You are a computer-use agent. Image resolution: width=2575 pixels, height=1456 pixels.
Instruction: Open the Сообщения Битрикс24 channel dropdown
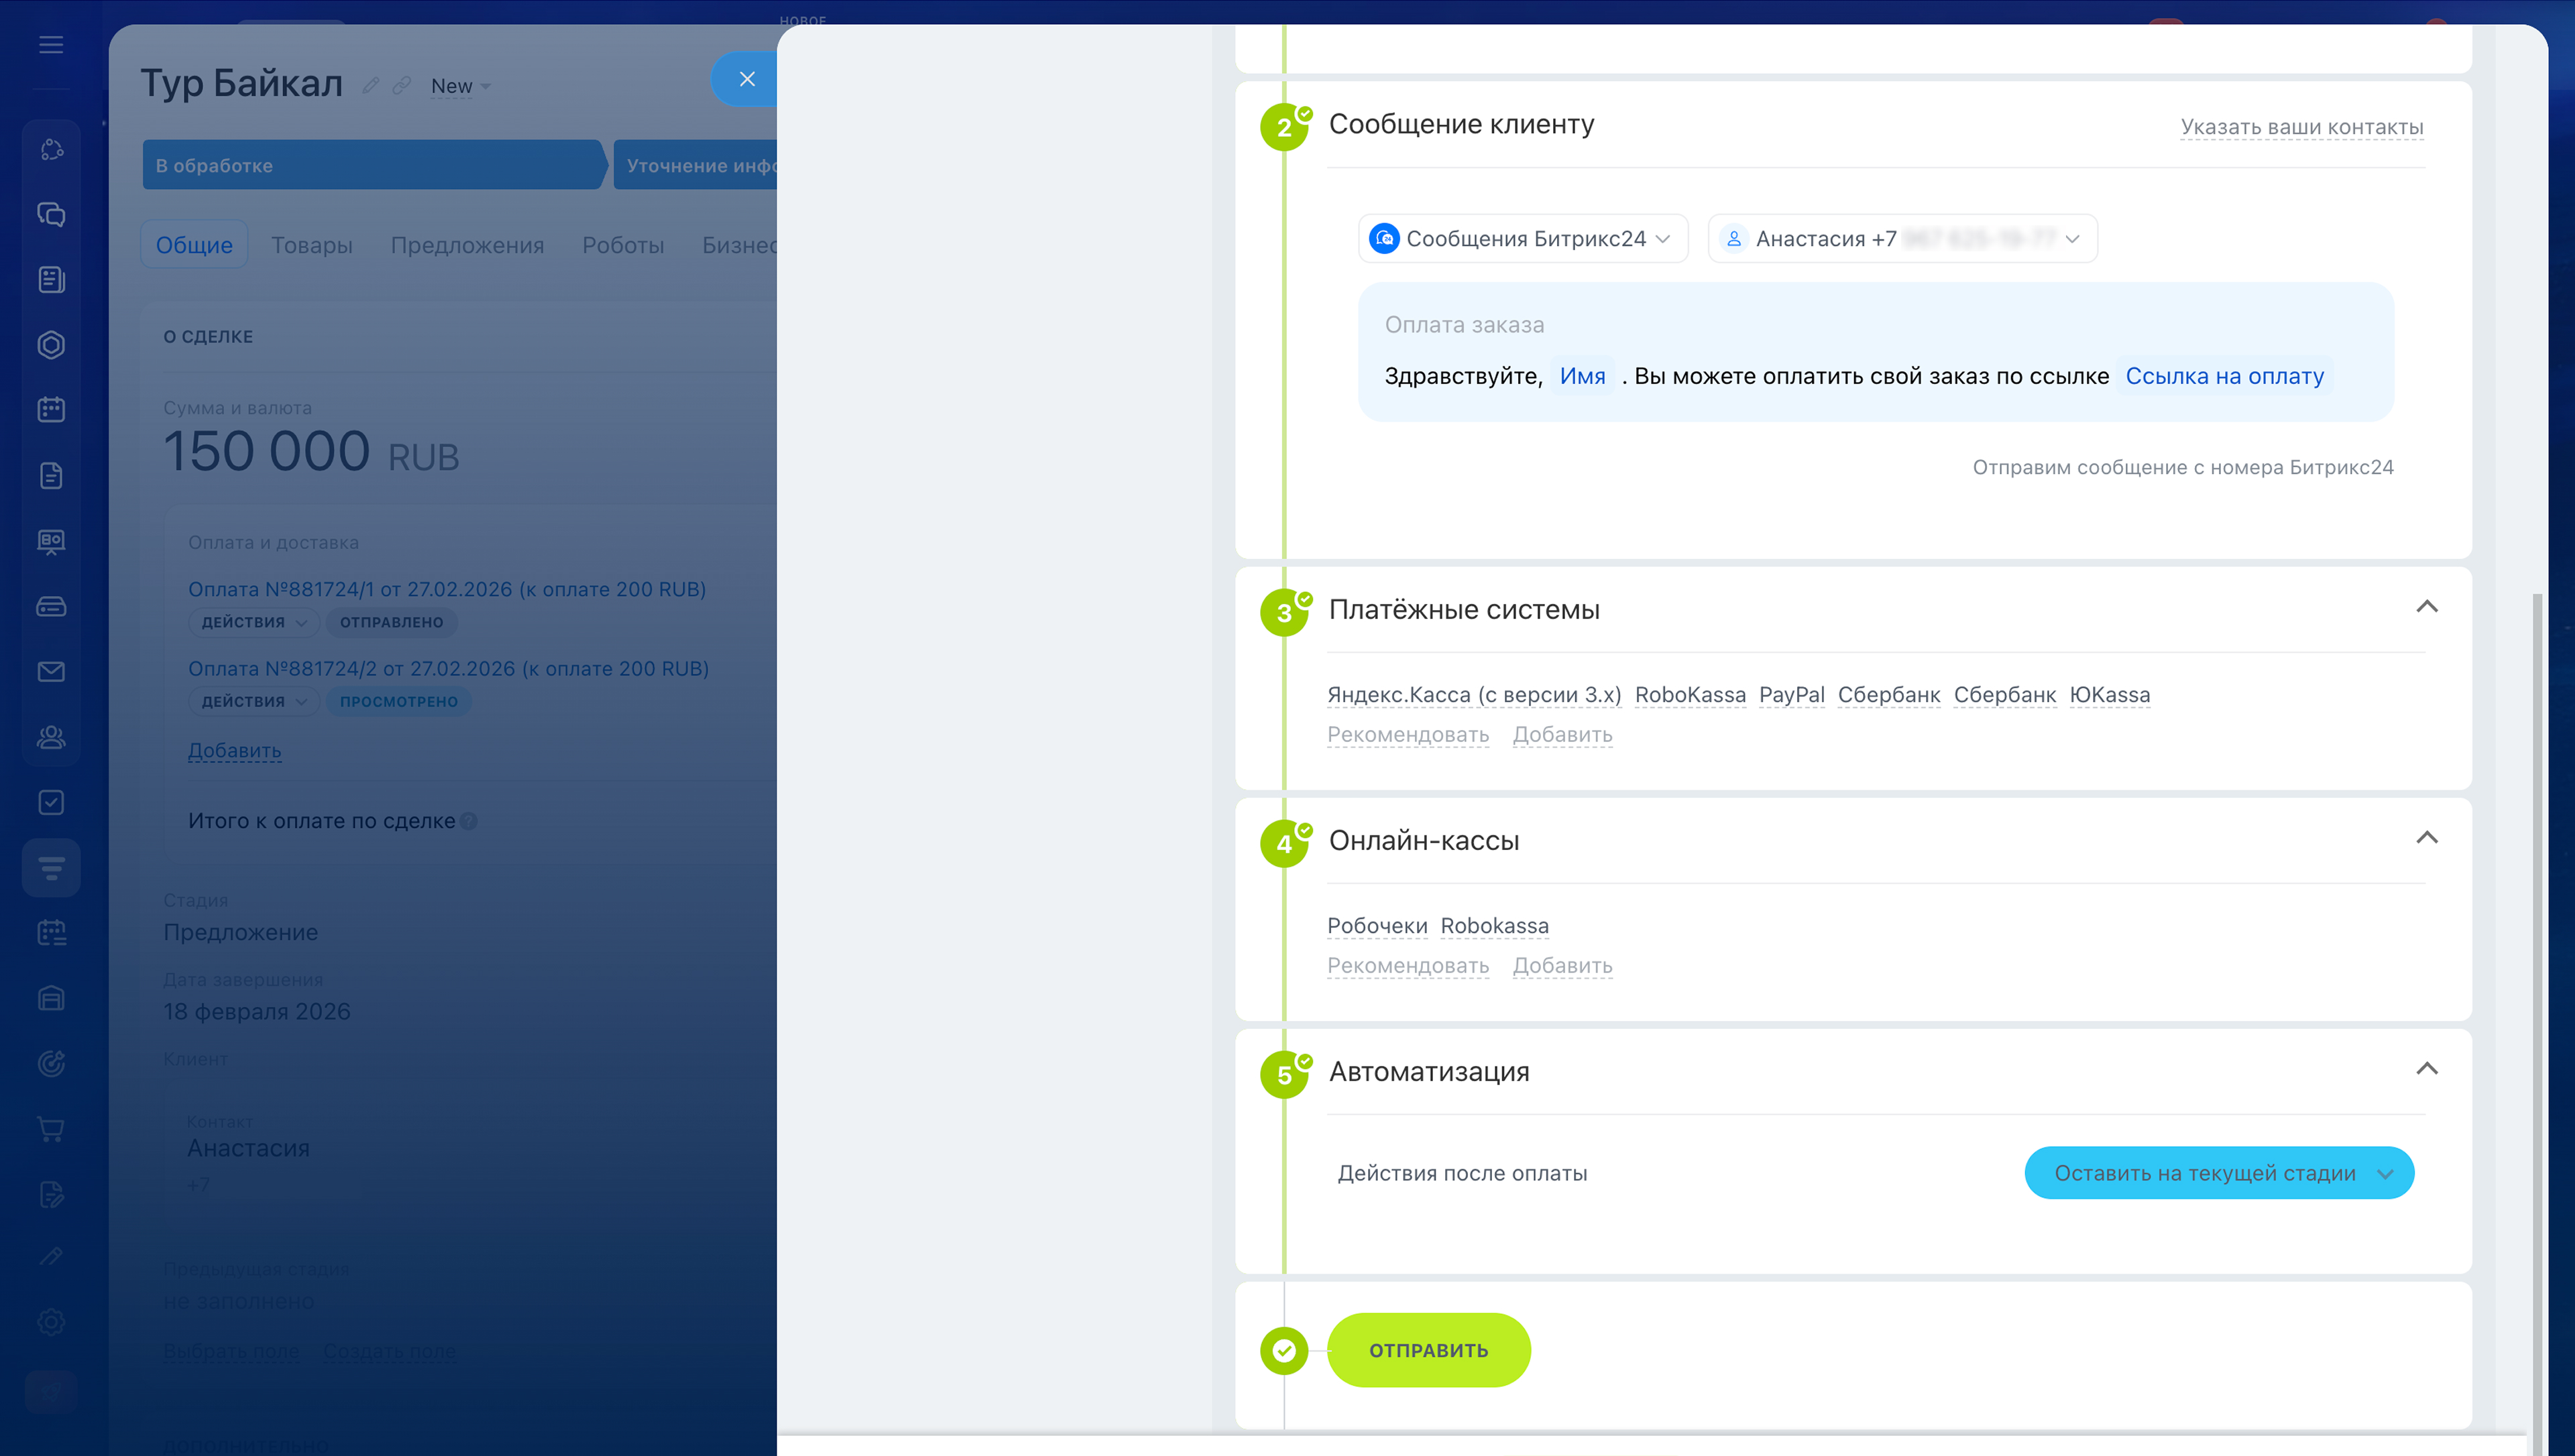[x=1523, y=239]
